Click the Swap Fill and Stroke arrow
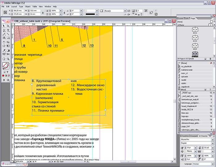 pos(9,63)
